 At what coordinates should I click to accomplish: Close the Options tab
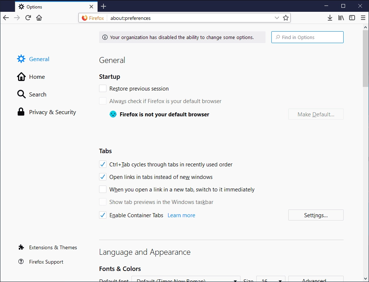pyautogui.click(x=91, y=7)
